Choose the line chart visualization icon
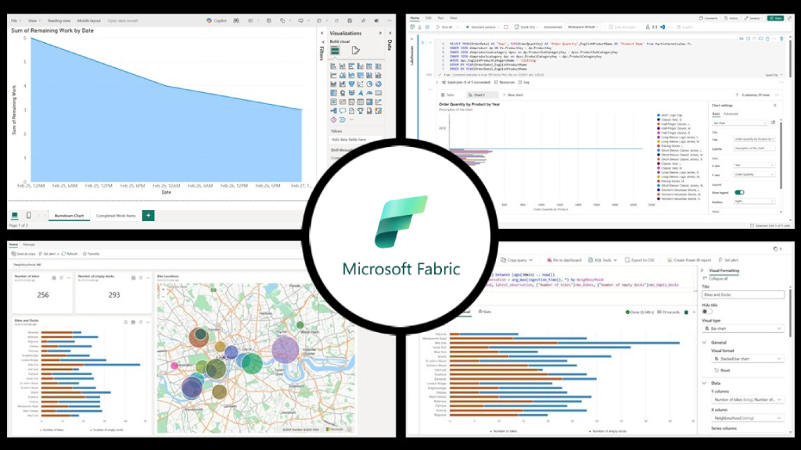The width and height of the screenshot is (801, 450). point(333,76)
